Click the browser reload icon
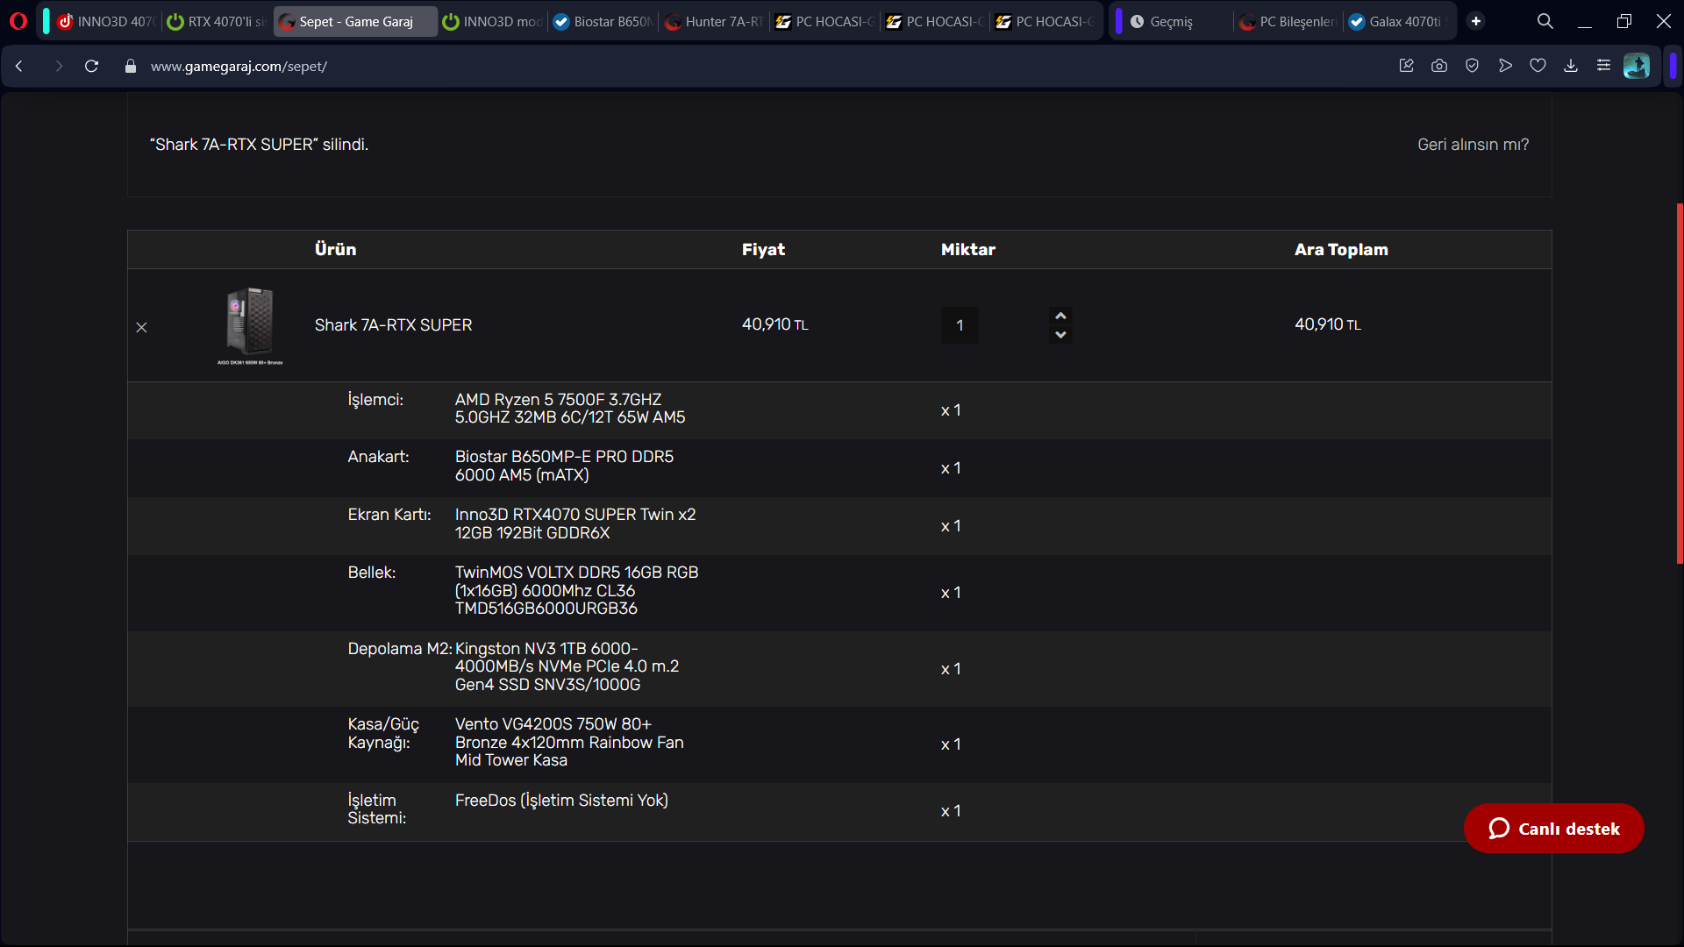Screen dimensions: 1684x947 pyautogui.click(x=91, y=66)
